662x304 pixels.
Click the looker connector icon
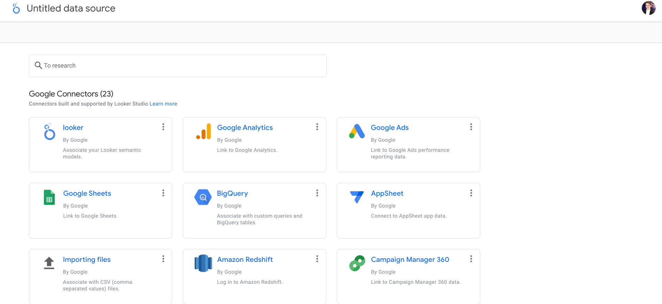(x=49, y=131)
